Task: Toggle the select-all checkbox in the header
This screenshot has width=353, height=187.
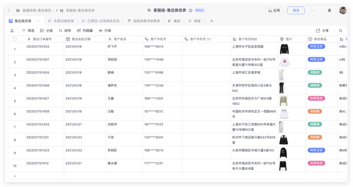Action: 15,39
